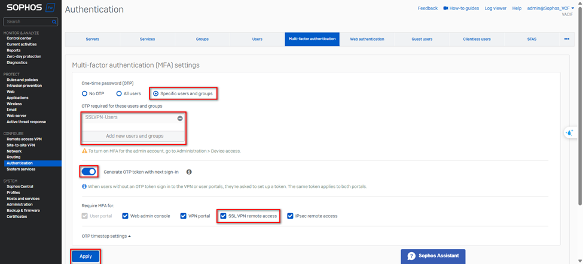Viewport: 583px width, 264px height.
Task: Switch to the Web authentication tab
Action: click(x=367, y=39)
